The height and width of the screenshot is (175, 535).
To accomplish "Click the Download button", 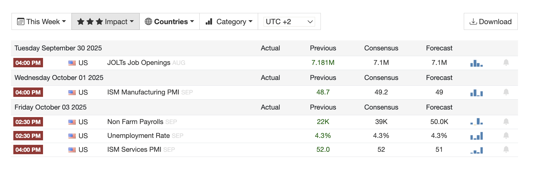I will (x=490, y=21).
